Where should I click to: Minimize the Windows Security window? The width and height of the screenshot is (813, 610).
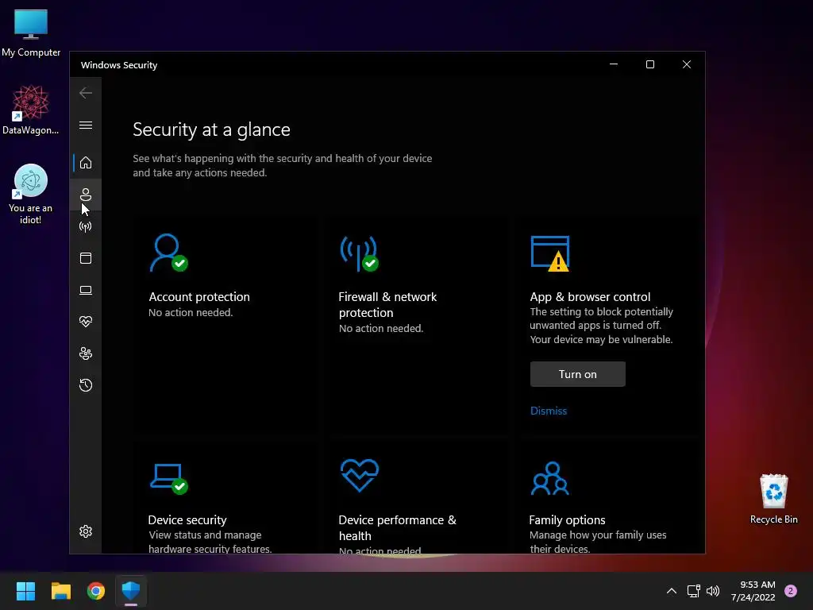click(614, 64)
